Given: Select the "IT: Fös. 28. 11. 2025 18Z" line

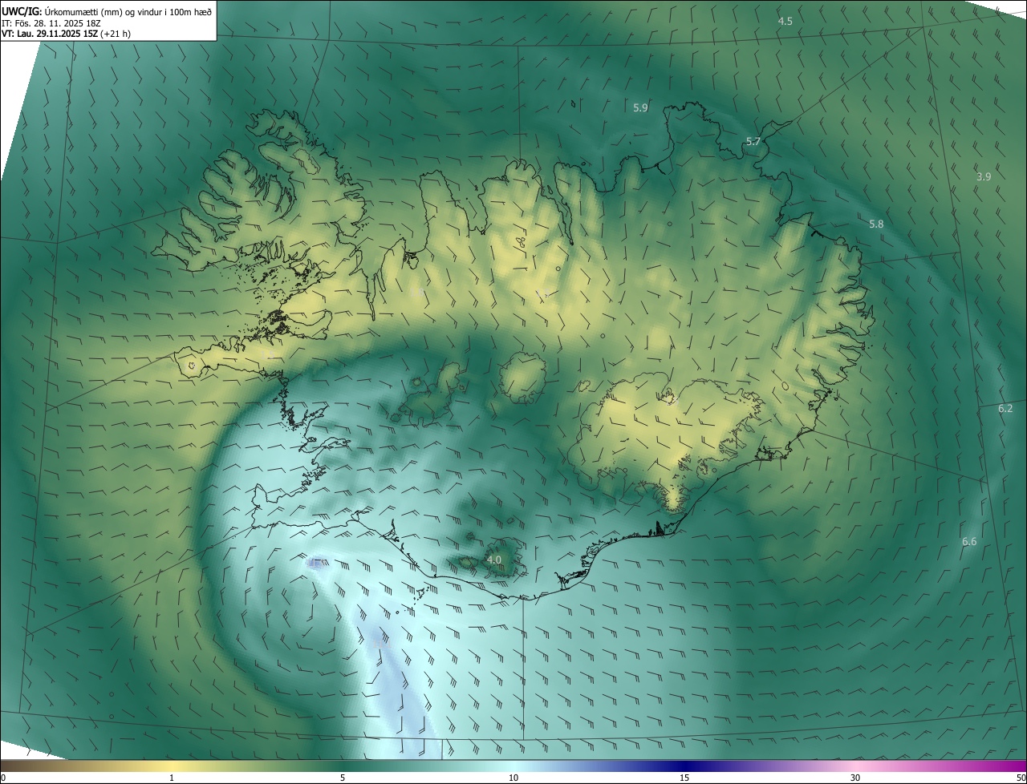Looking at the screenshot, I should (51, 22).
